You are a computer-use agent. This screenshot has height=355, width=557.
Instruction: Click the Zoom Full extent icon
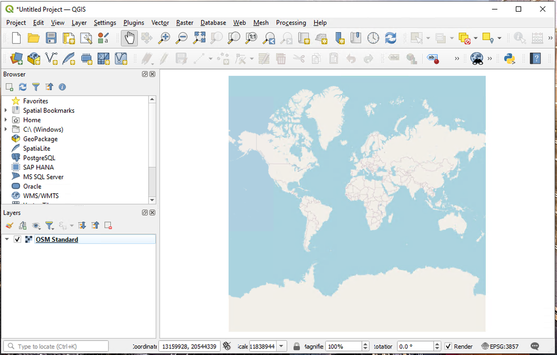coord(199,38)
